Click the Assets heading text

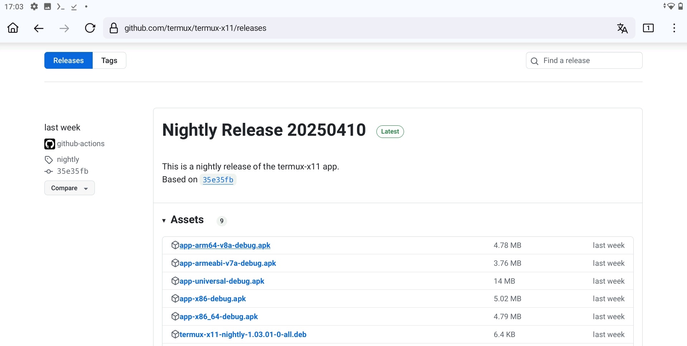187,220
